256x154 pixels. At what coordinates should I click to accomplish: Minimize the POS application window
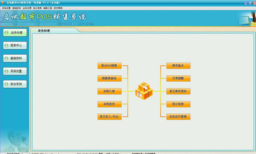[246, 3]
